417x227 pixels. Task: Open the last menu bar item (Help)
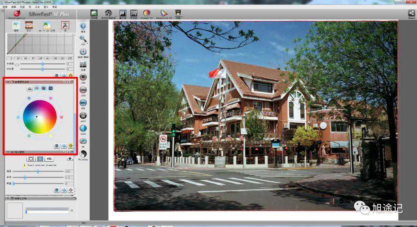coord(54,7)
